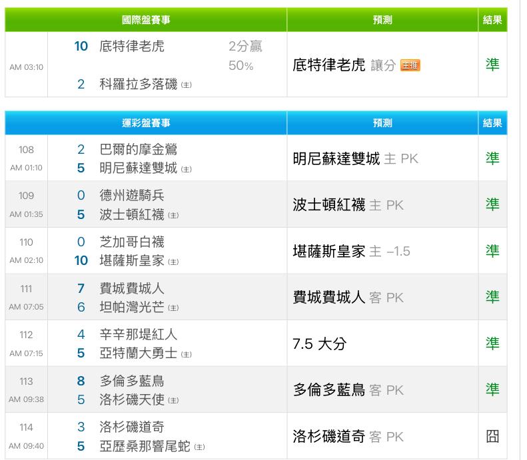Open team 亞特蘭大勇士
527x460 pixels.
[x=138, y=353]
